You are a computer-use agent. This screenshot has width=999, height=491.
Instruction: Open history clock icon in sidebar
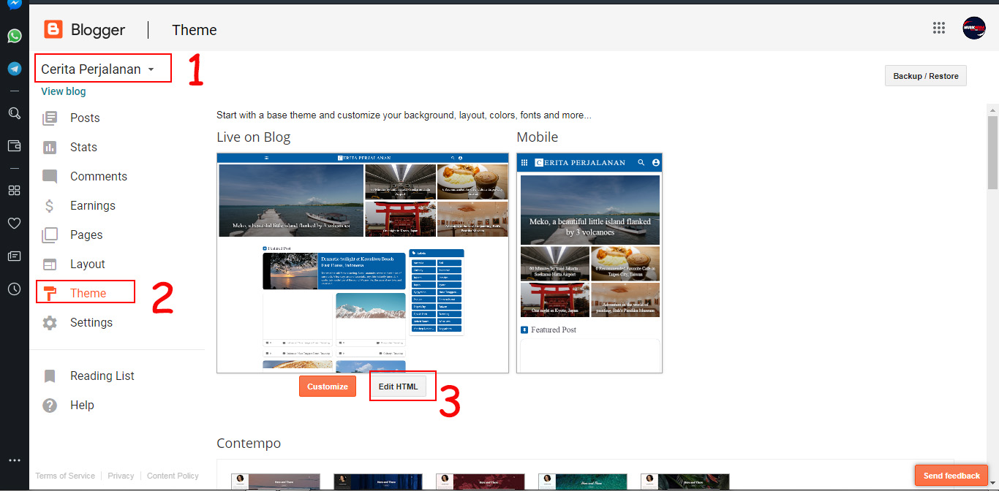14,289
